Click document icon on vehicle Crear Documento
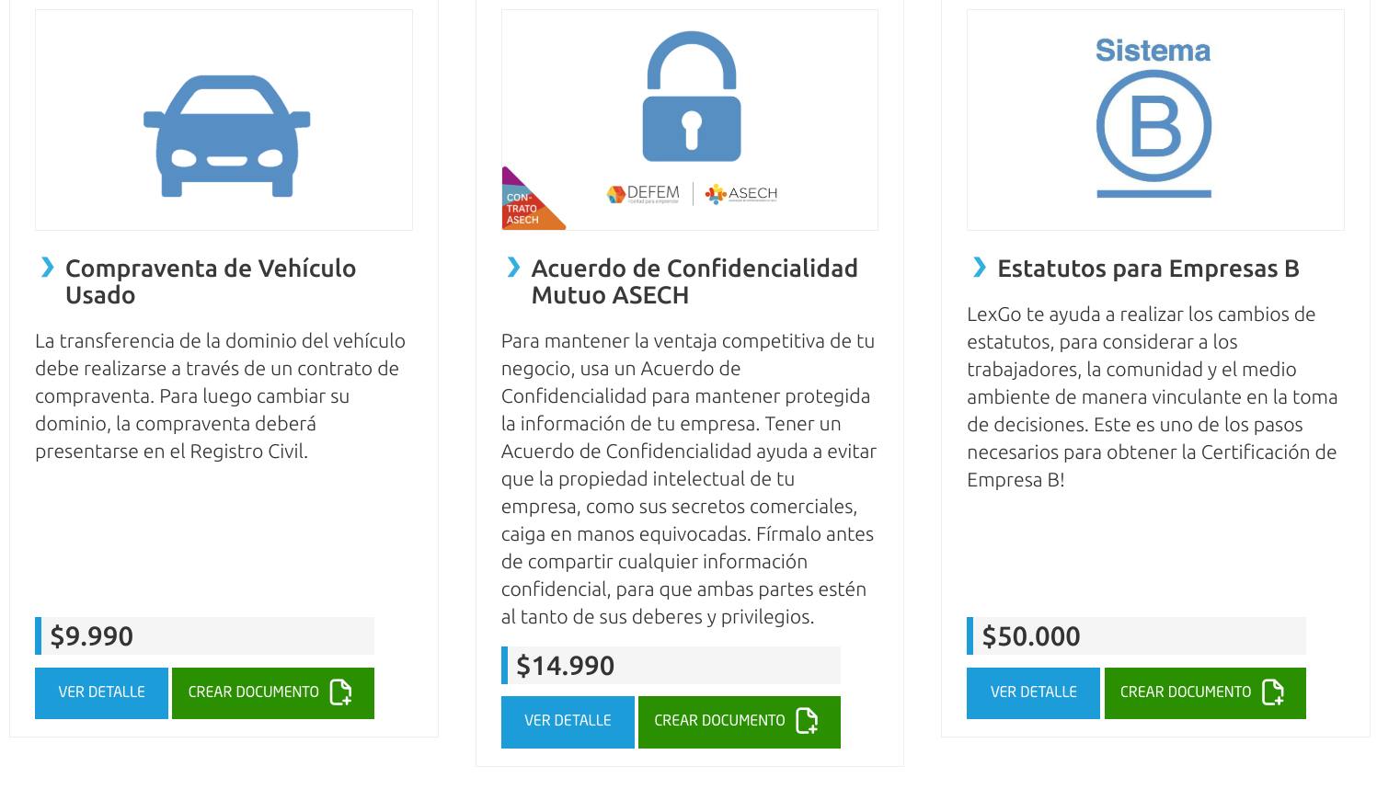Image resolution: width=1400 pixels, height=789 pixels. coord(340,692)
